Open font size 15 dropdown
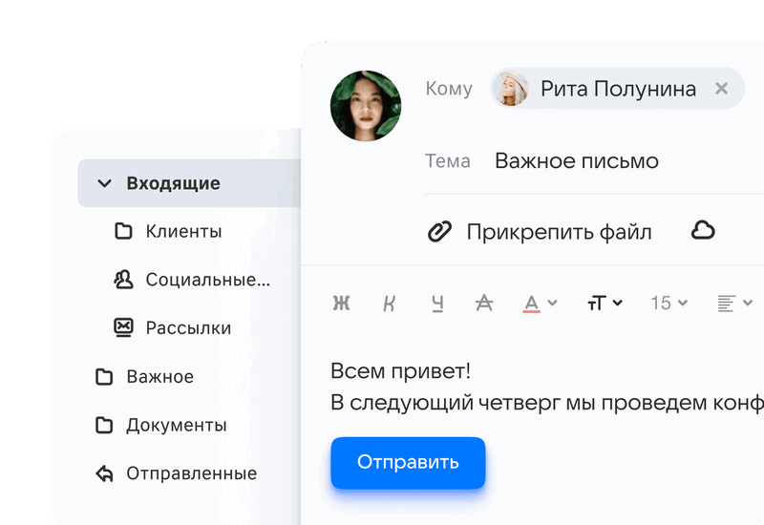 click(669, 303)
